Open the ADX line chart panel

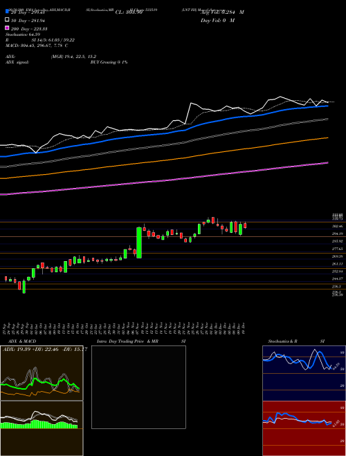point(42,373)
